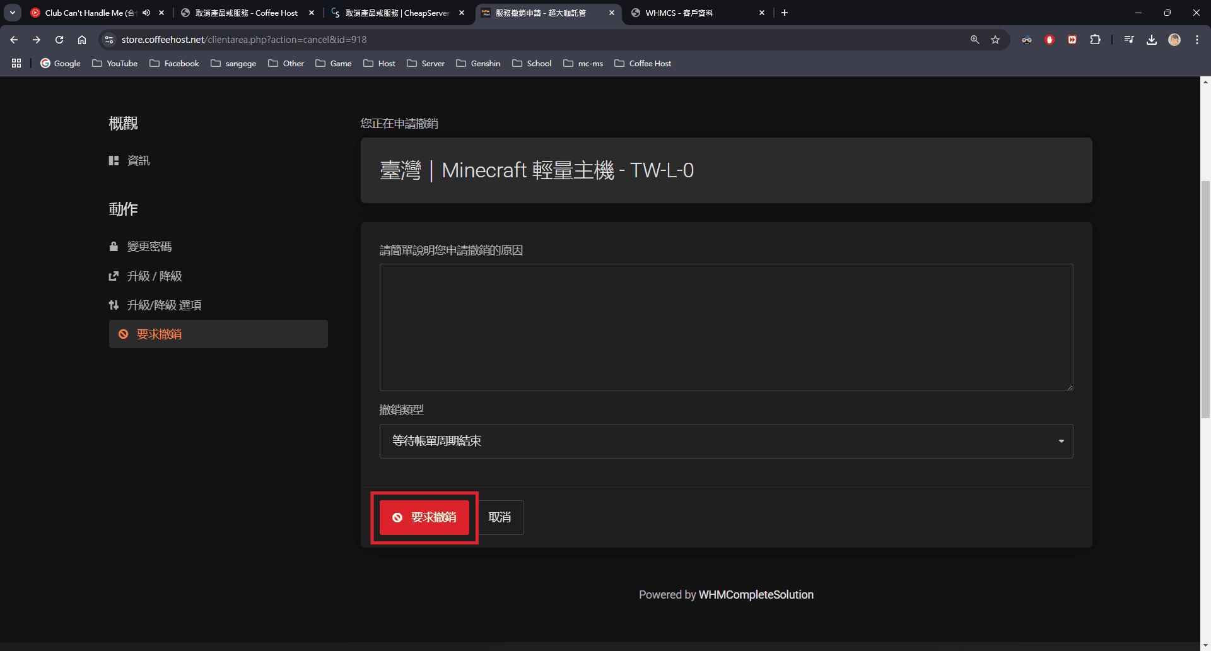Reload the current page
The width and height of the screenshot is (1211, 651).
[x=59, y=40]
